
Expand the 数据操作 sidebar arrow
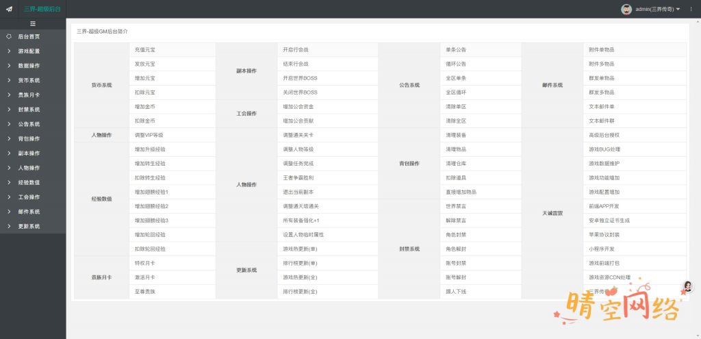point(9,66)
